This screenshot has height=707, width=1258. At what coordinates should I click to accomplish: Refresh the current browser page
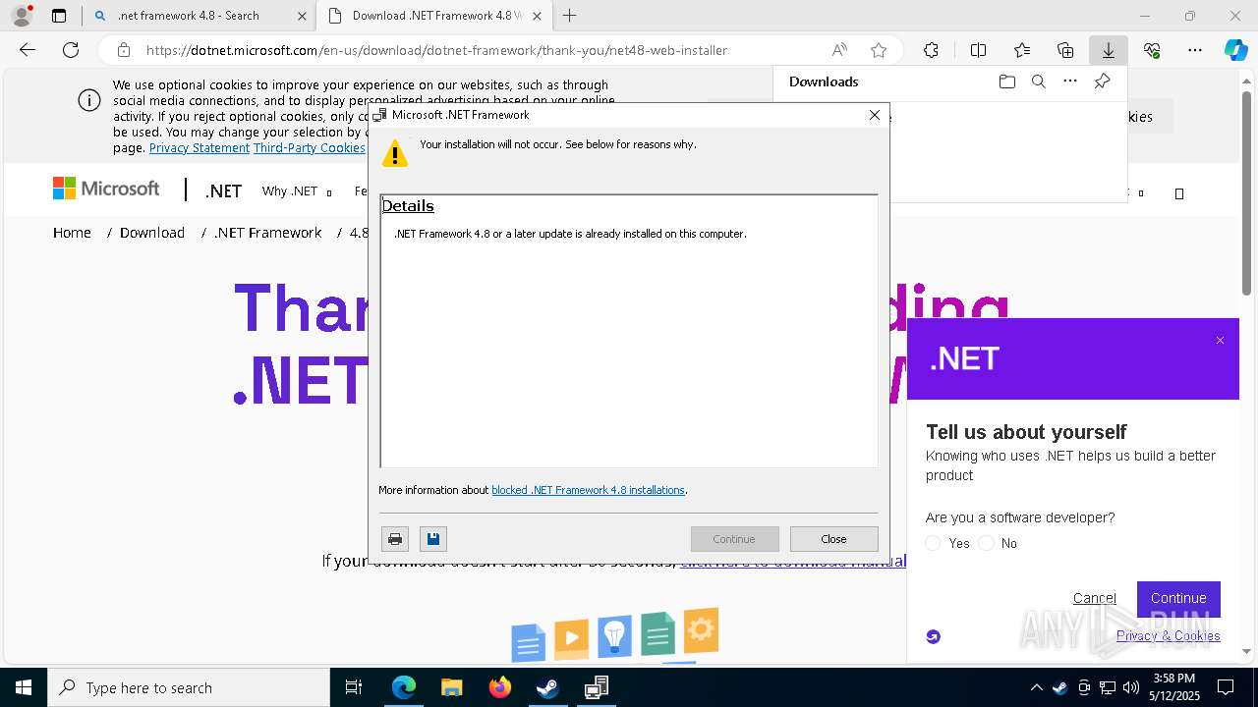coord(71,50)
